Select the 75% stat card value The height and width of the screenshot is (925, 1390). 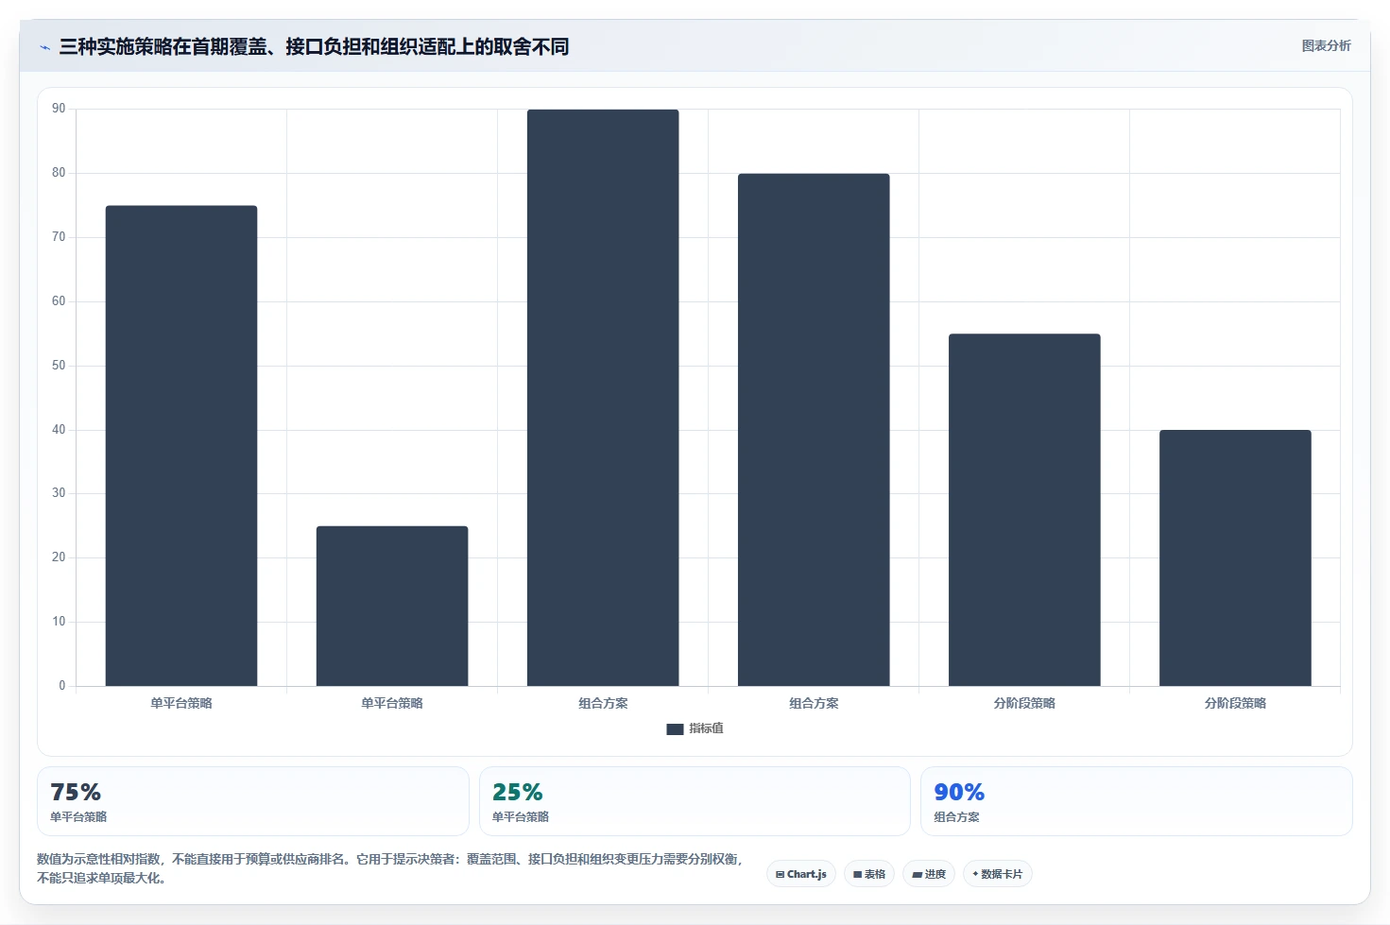tap(76, 792)
